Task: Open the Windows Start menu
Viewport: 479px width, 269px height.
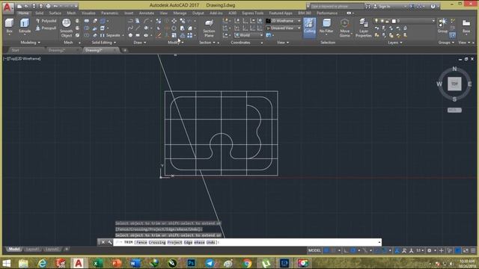Action: (x=7, y=263)
